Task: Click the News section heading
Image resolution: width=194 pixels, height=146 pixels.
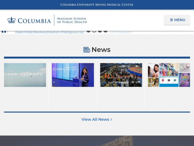Action: (x=101, y=50)
